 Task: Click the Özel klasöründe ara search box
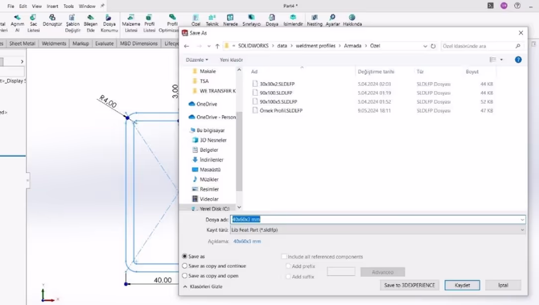coord(481,46)
